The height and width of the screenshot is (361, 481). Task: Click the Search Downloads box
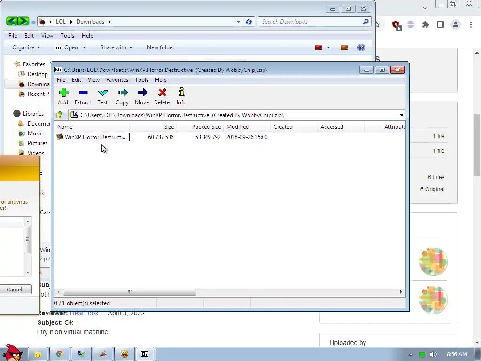click(314, 22)
